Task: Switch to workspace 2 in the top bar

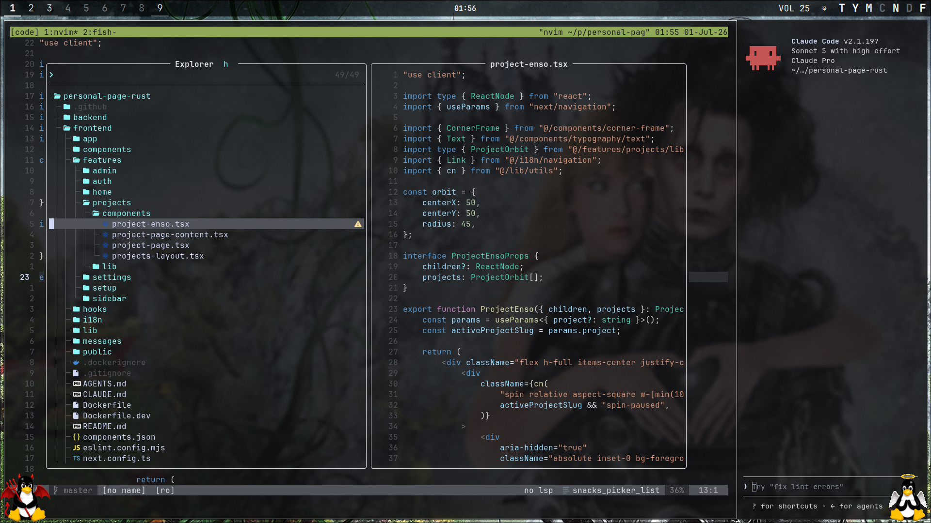Action: pyautogui.click(x=31, y=8)
